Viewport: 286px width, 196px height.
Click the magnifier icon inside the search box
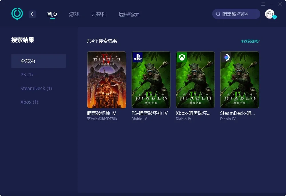coord(218,14)
